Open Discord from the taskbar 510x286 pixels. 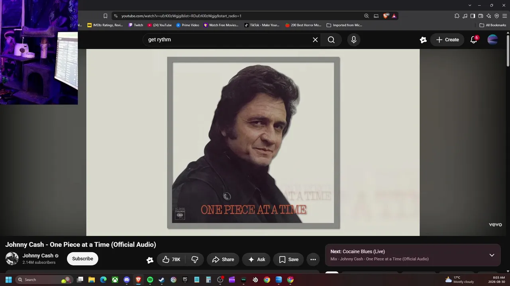click(x=127, y=280)
